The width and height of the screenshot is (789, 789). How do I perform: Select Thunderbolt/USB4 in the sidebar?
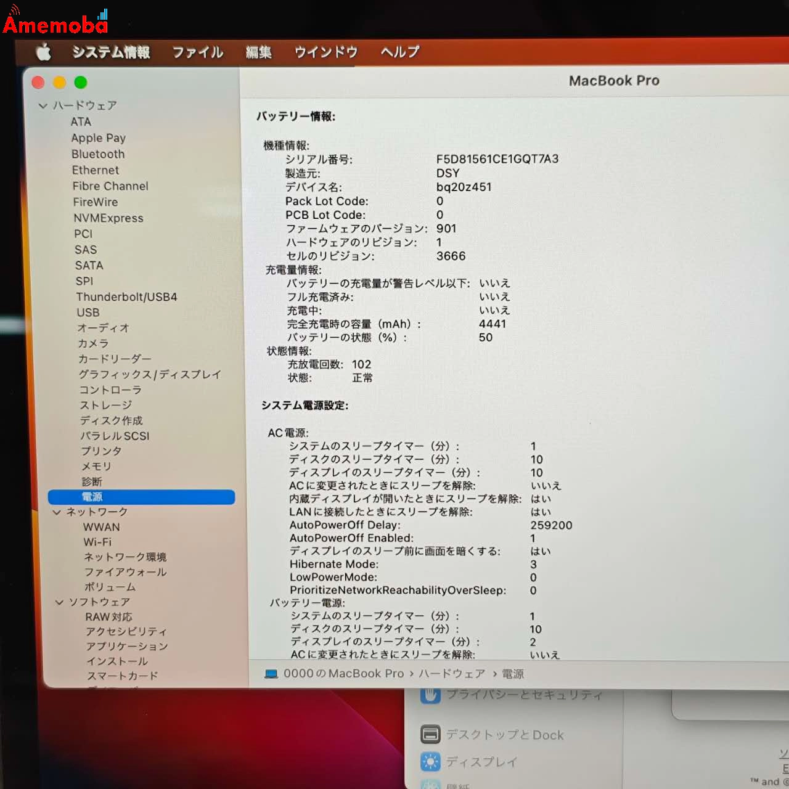(126, 296)
